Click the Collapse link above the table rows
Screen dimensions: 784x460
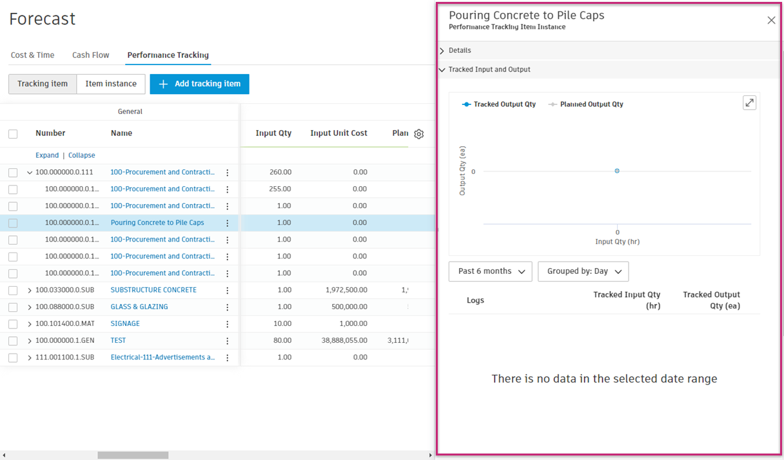coord(81,155)
